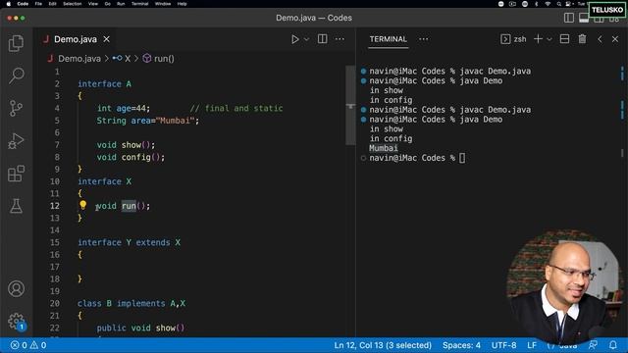This screenshot has width=628, height=353.
Task: Open the Run menu
Action: (x=121, y=4)
